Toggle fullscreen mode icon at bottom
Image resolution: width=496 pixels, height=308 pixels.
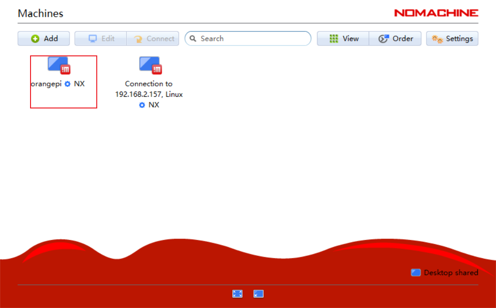[x=237, y=294]
